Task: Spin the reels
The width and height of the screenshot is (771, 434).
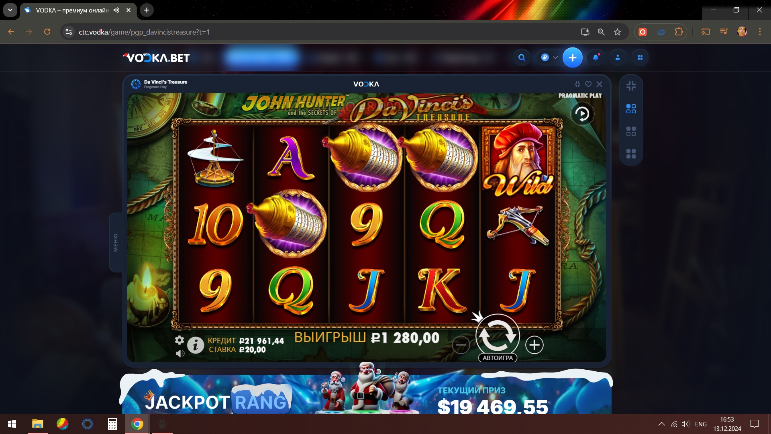Action: pos(498,335)
